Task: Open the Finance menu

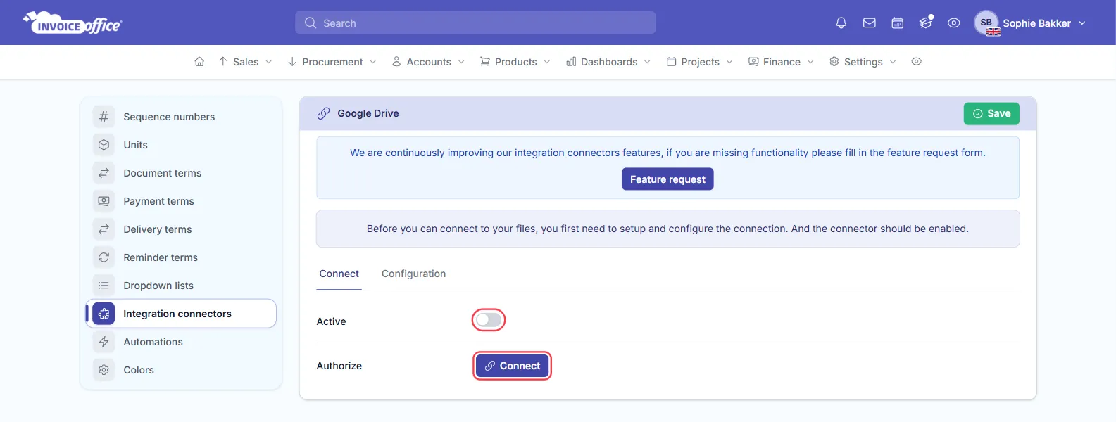Action: click(x=781, y=62)
